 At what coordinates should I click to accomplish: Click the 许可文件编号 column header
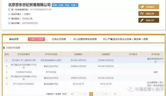(23, 54)
